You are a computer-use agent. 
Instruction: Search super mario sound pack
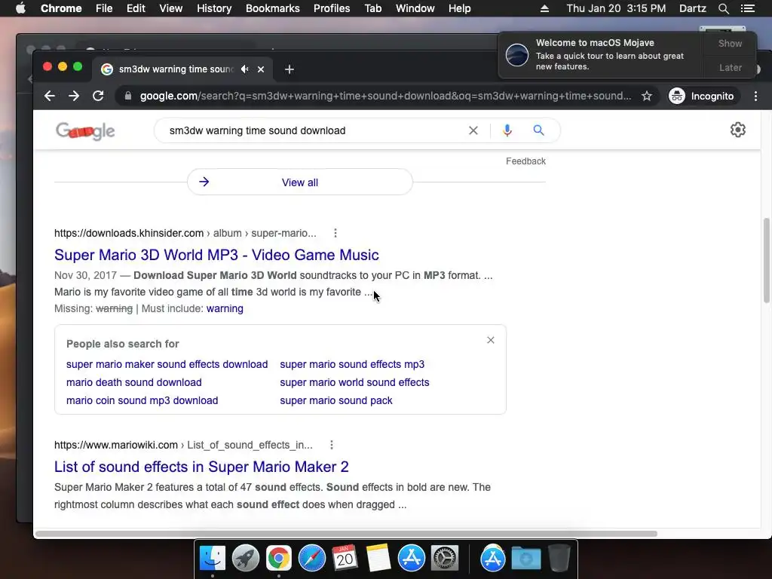click(x=336, y=401)
